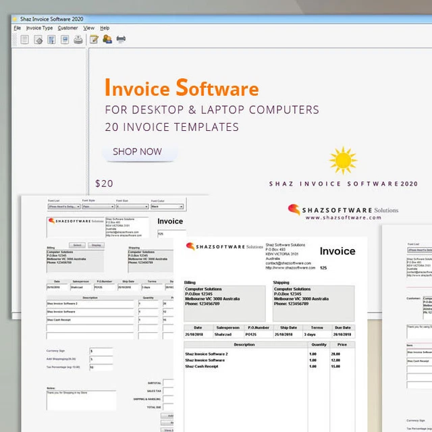The width and height of the screenshot is (432, 432).
Task: Click 'PO125' in invoice preview table
Action: 250,334
